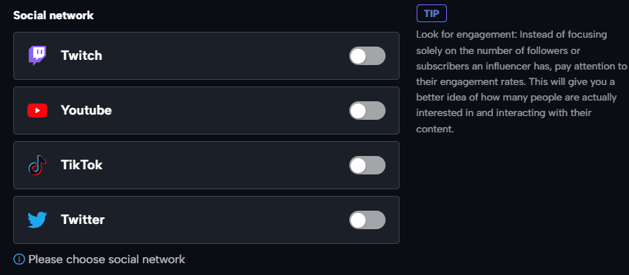The width and height of the screenshot is (629, 275).
Task: Click empty space in the Youtube row card
Action: point(225,111)
